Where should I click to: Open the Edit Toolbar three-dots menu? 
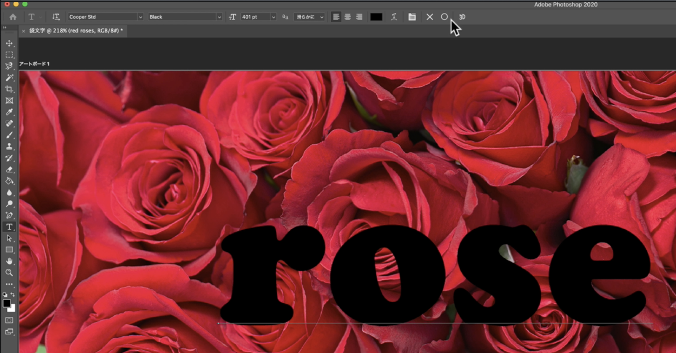pyautogui.click(x=9, y=284)
